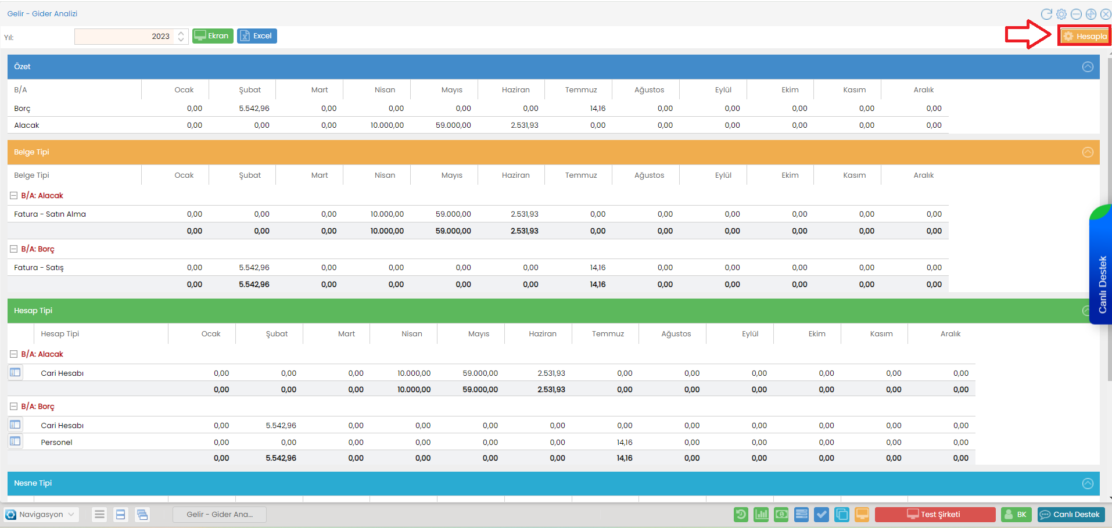Click the tile windows horizontally icon
The image size is (1112, 528).
121,515
